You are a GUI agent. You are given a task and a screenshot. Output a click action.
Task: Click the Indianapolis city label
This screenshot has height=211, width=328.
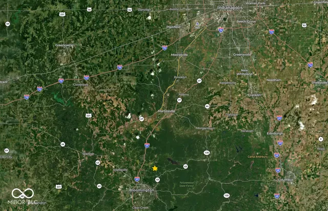coord(230,8)
